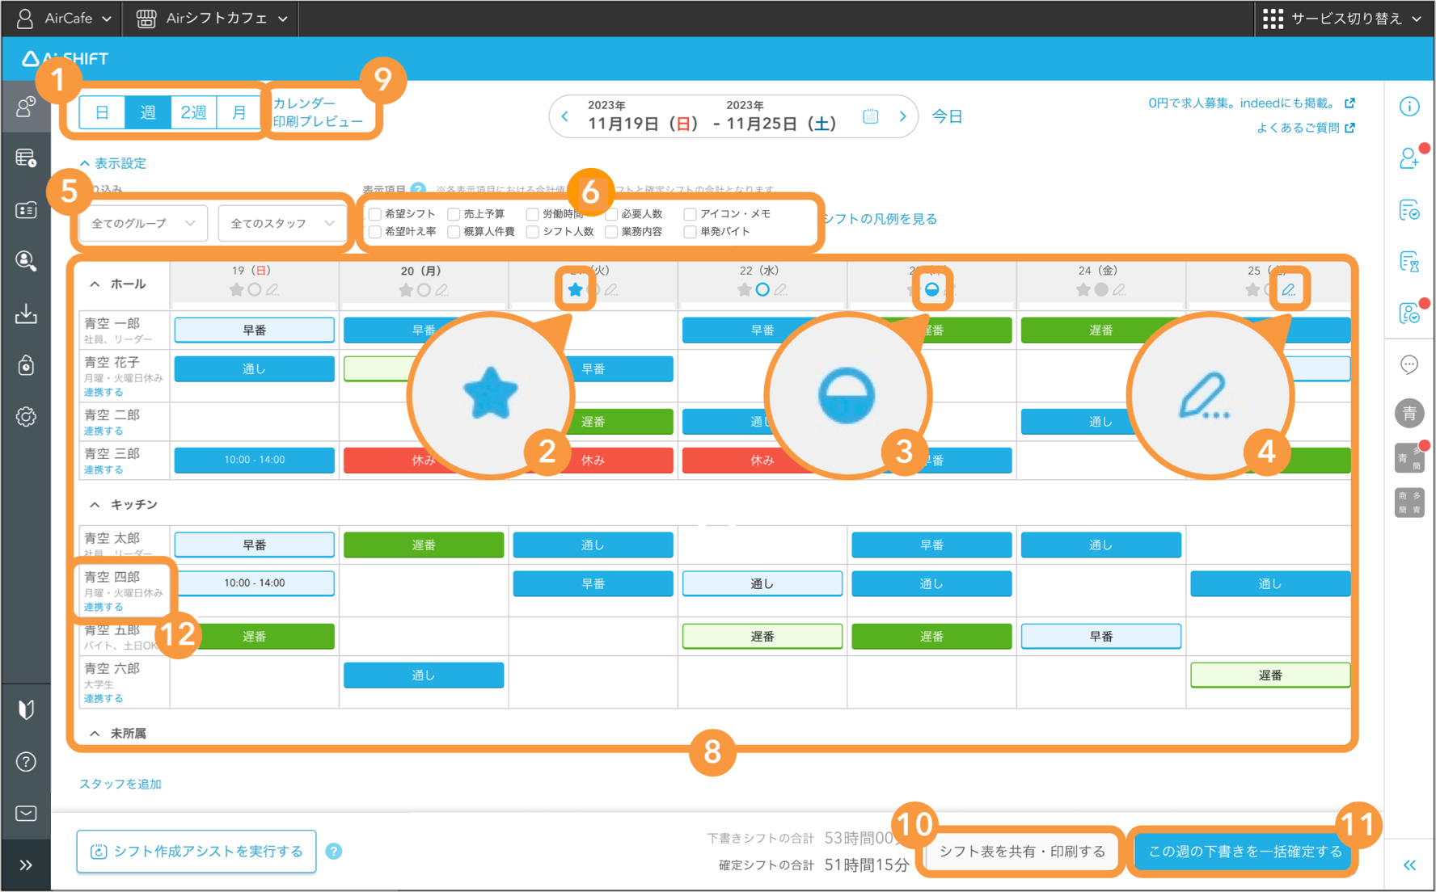This screenshot has height=892, width=1436.
Task: Go to next week arrow
Action: coord(902,116)
